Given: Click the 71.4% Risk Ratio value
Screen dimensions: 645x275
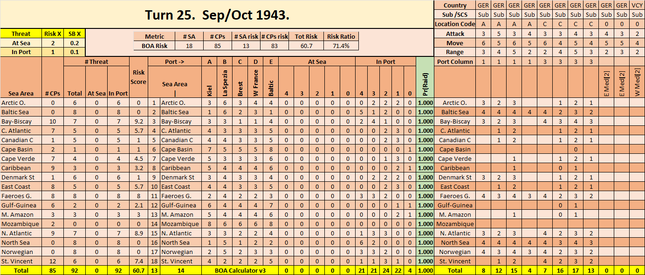Looking at the screenshot, I should [x=341, y=46].
